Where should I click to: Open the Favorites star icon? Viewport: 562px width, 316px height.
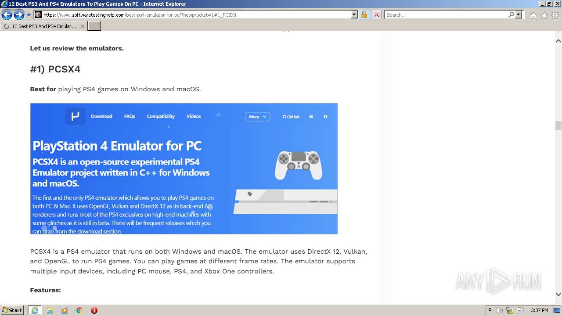(544, 15)
